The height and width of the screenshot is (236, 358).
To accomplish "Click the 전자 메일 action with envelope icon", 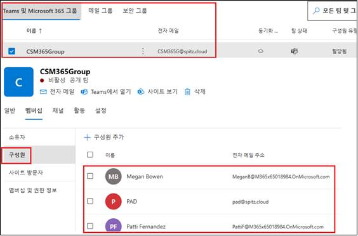I will [57, 92].
